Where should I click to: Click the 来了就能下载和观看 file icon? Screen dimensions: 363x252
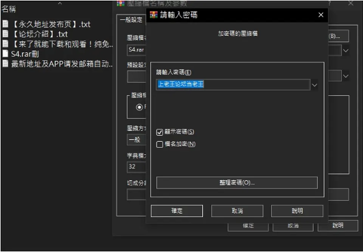[x=5, y=44]
